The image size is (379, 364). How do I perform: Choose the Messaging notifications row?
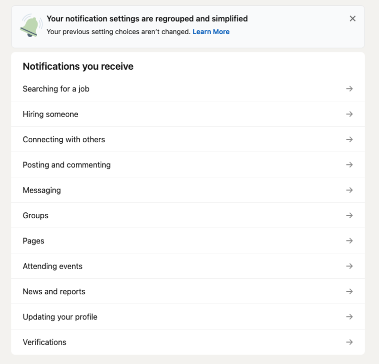point(42,190)
